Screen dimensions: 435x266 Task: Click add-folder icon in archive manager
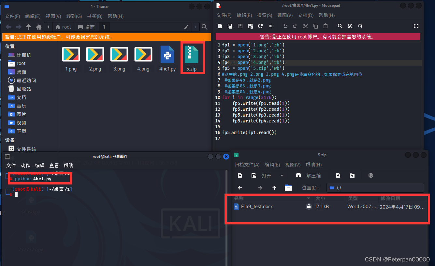[352, 175]
